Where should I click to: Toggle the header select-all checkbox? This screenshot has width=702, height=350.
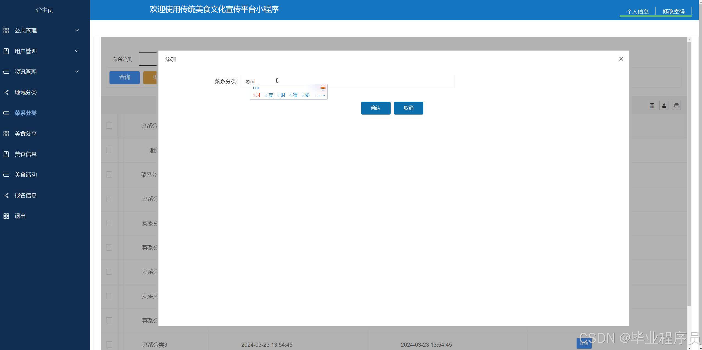(x=109, y=126)
